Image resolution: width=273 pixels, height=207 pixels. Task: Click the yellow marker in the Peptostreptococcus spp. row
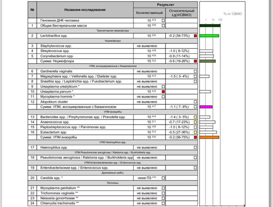pyautogui.click(x=195, y=127)
